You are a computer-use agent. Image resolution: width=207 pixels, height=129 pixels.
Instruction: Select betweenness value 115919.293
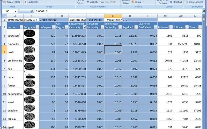click(77, 33)
